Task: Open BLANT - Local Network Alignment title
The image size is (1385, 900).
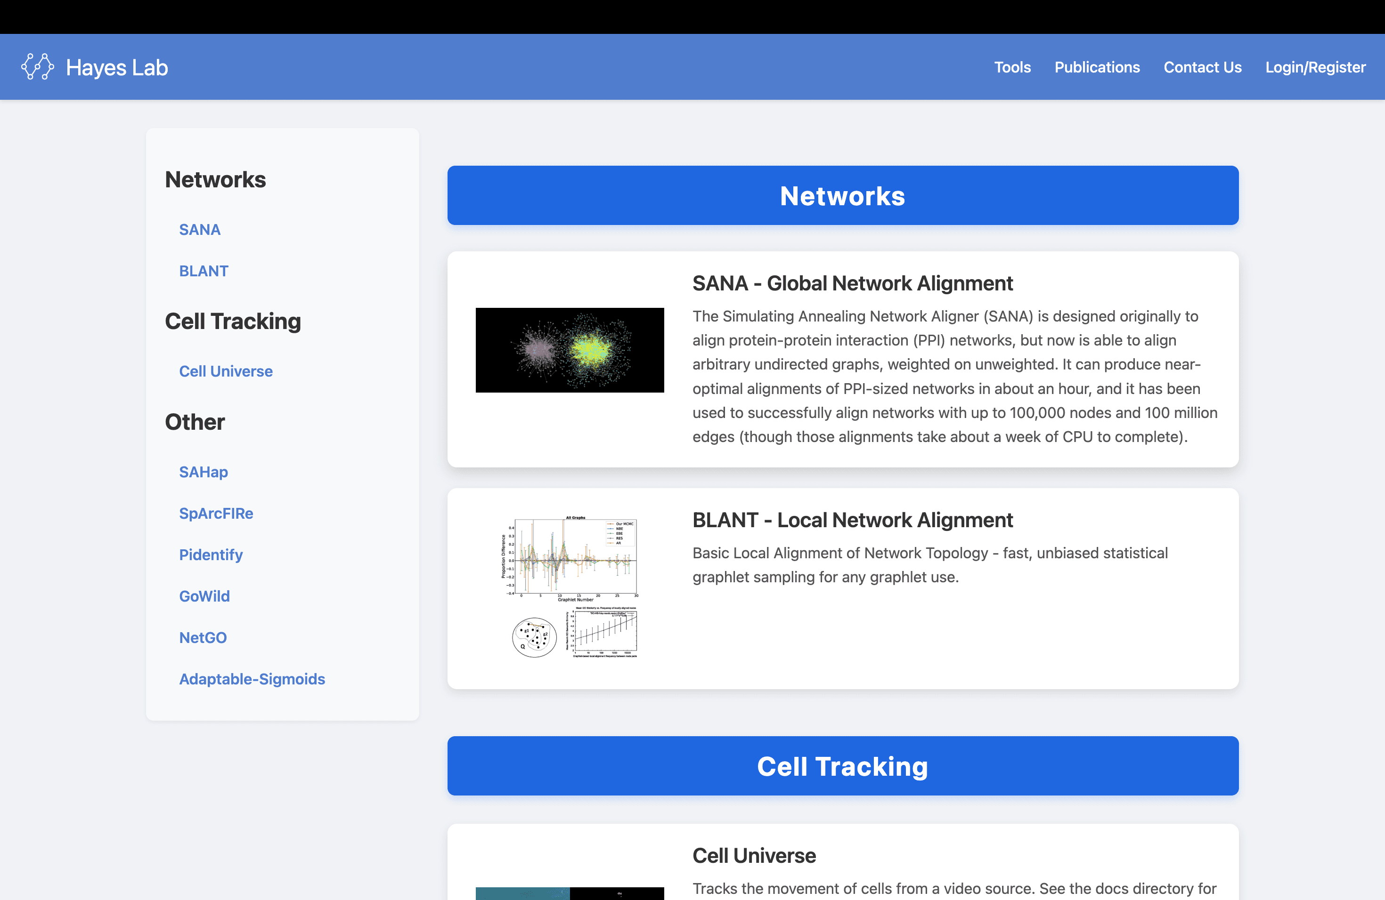Action: pos(852,520)
